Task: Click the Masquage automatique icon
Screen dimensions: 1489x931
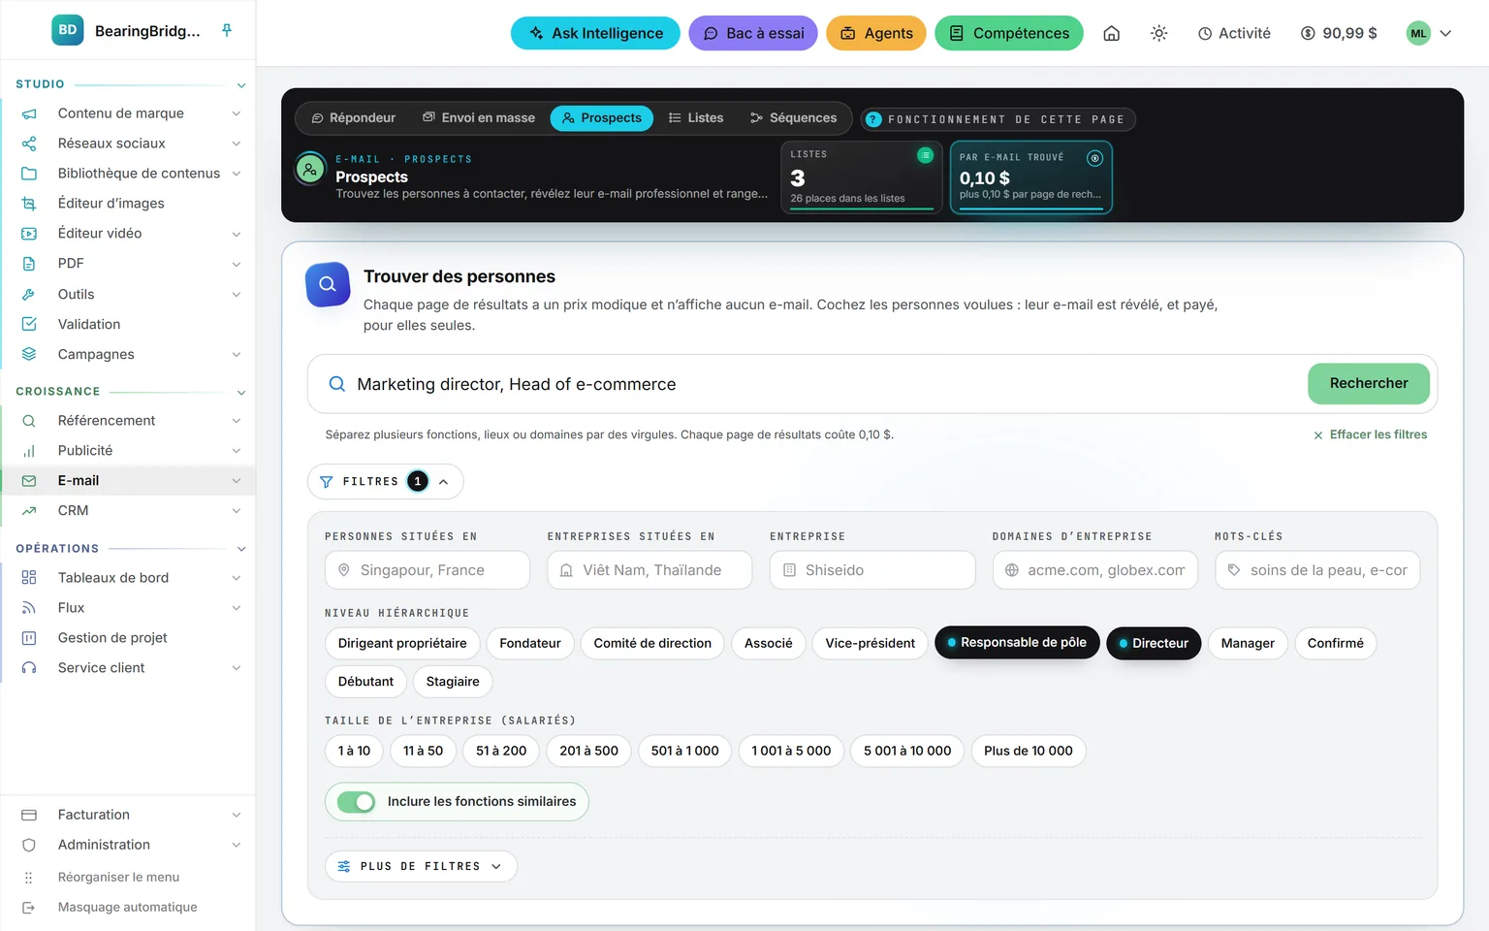Action: pos(29,907)
